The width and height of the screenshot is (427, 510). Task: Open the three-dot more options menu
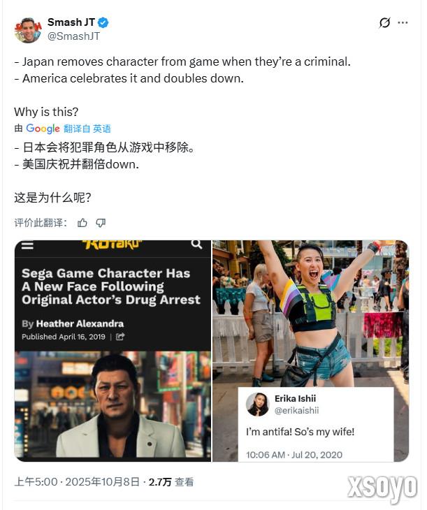403,23
